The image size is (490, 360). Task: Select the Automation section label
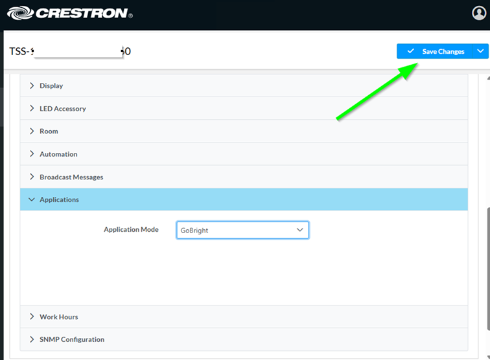(x=58, y=154)
